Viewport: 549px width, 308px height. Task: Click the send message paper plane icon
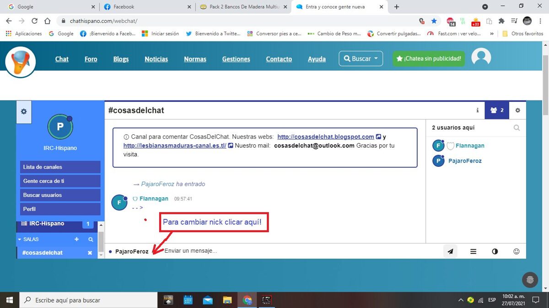450,251
